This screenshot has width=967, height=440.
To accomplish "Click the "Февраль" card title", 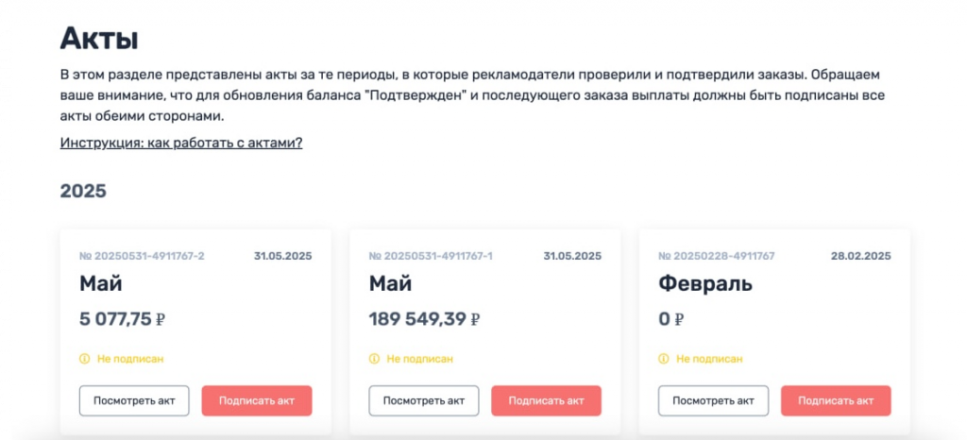I will pos(705,283).
